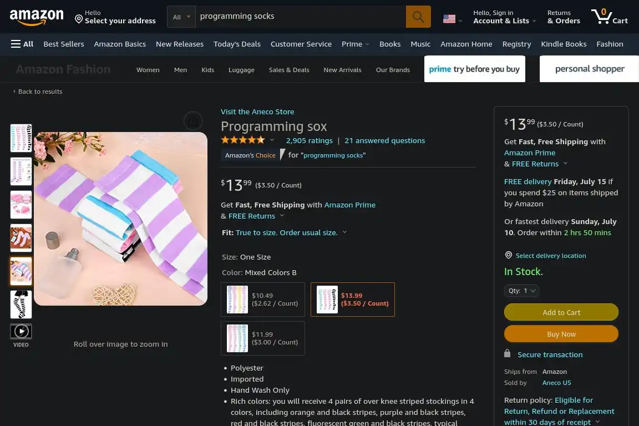The height and width of the screenshot is (426, 639).
Task: Open the All search category dropdown
Action: (x=181, y=17)
